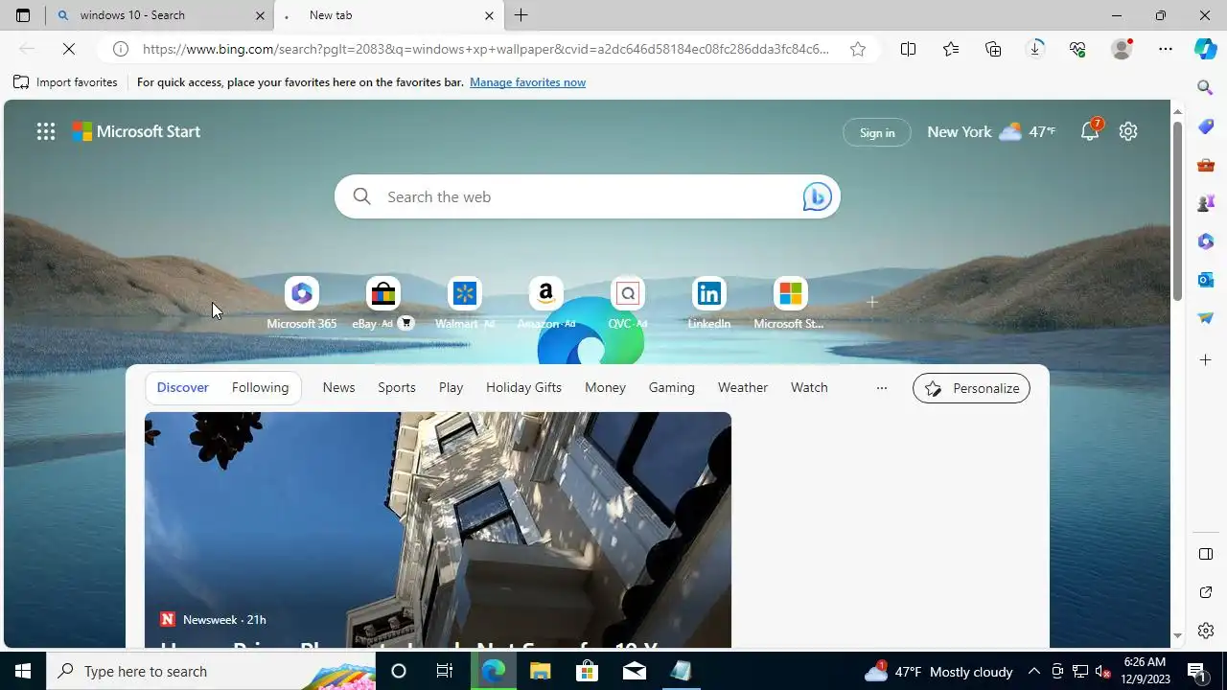The height and width of the screenshot is (690, 1227).
Task: Open the Holiday Gifts category
Action: click(523, 387)
